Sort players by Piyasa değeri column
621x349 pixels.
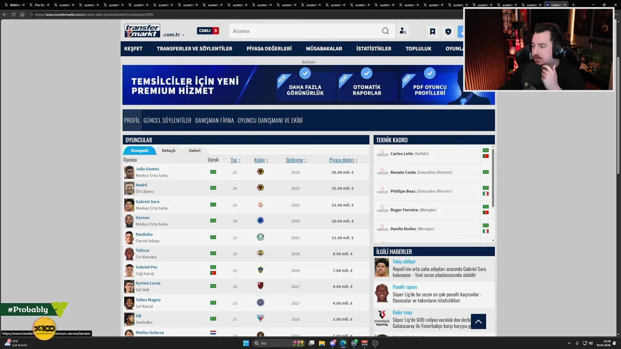click(343, 160)
